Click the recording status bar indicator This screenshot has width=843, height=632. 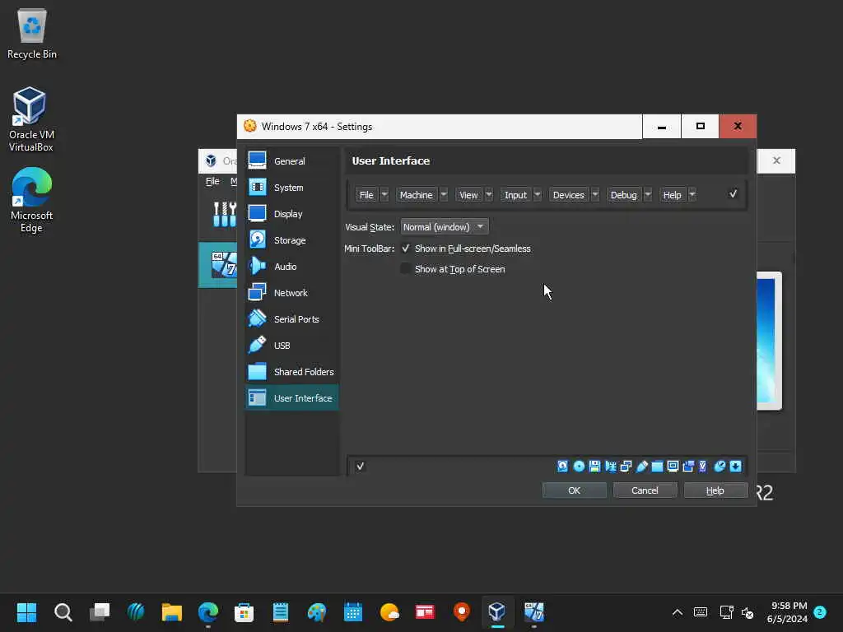(x=688, y=466)
